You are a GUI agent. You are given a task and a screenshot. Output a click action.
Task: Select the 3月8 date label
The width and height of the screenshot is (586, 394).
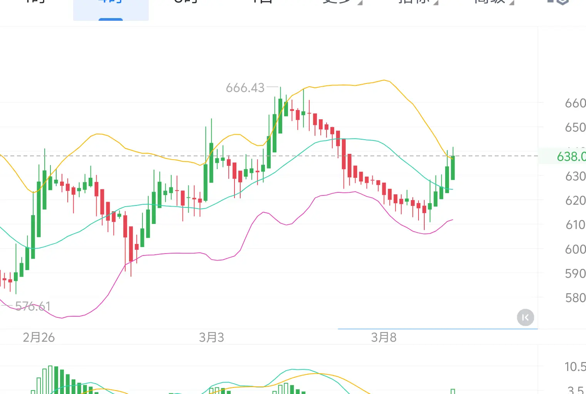pos(384,337)
